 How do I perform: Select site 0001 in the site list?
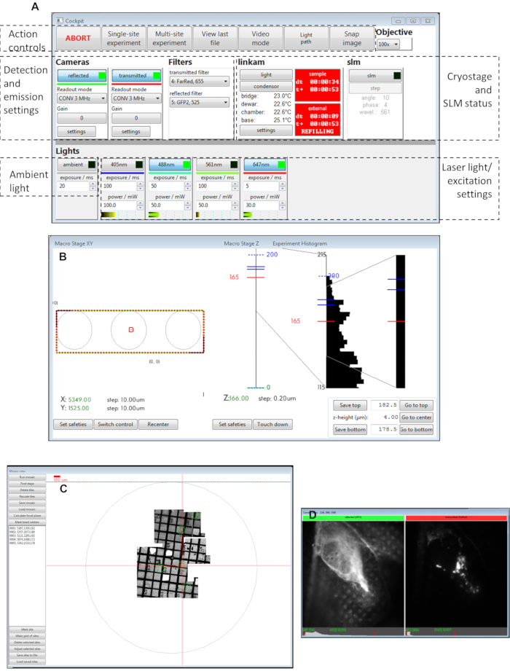coord(23,528)
